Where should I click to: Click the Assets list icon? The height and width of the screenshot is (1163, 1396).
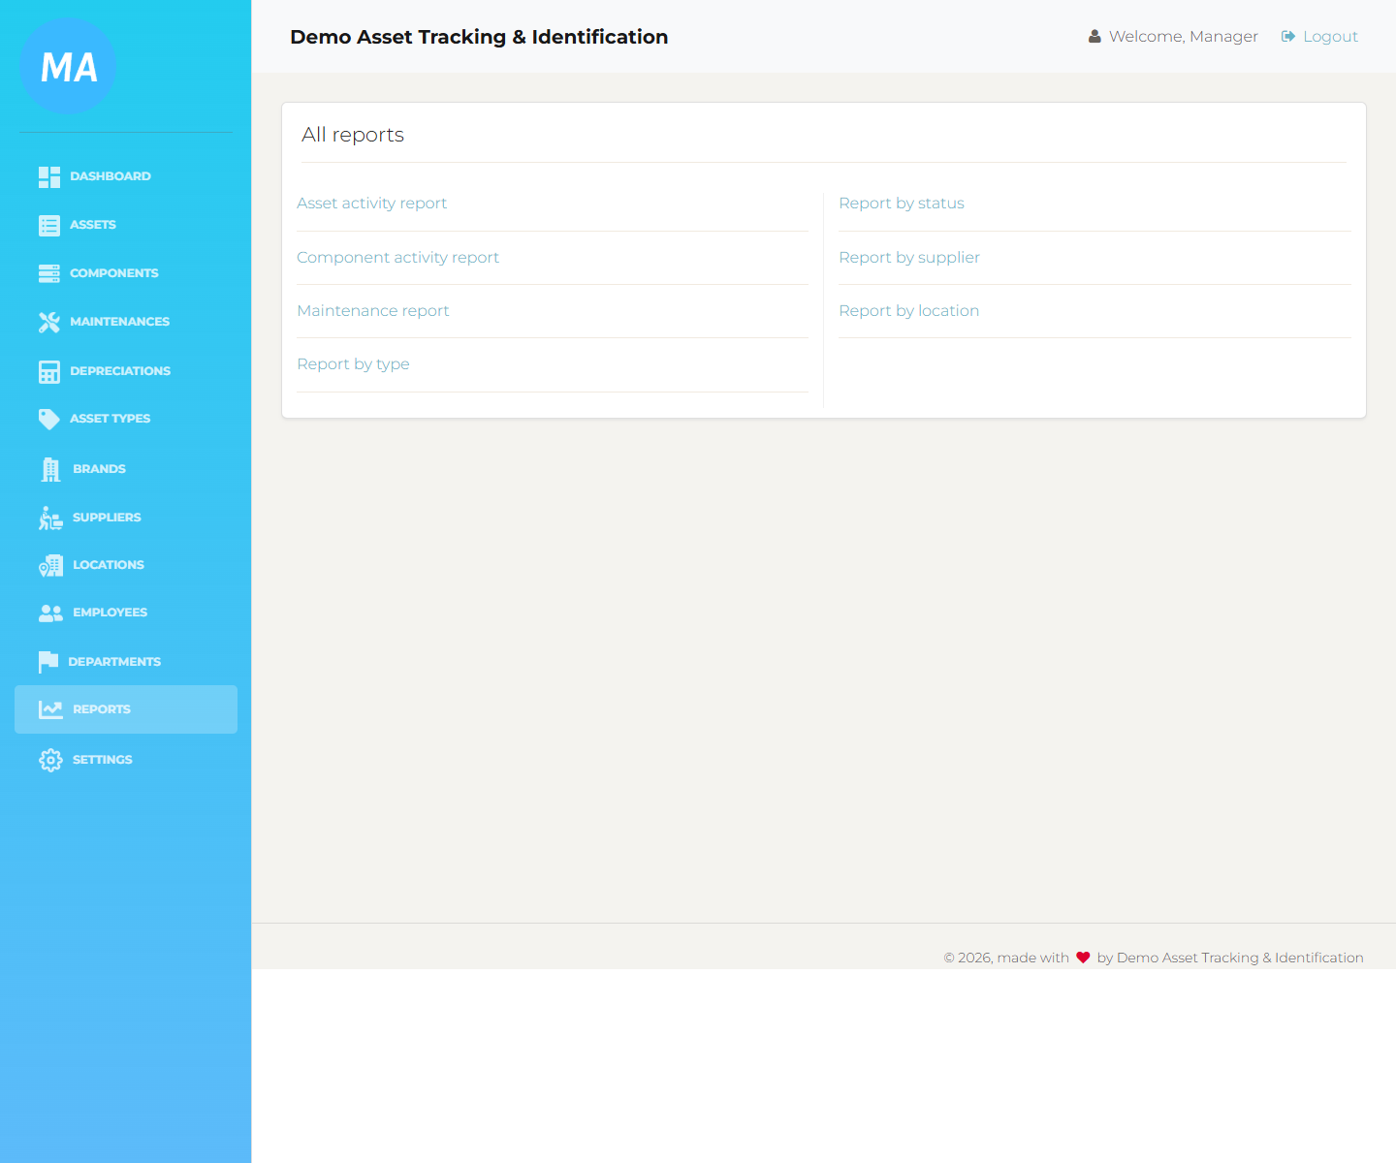(x=49, y=225)
